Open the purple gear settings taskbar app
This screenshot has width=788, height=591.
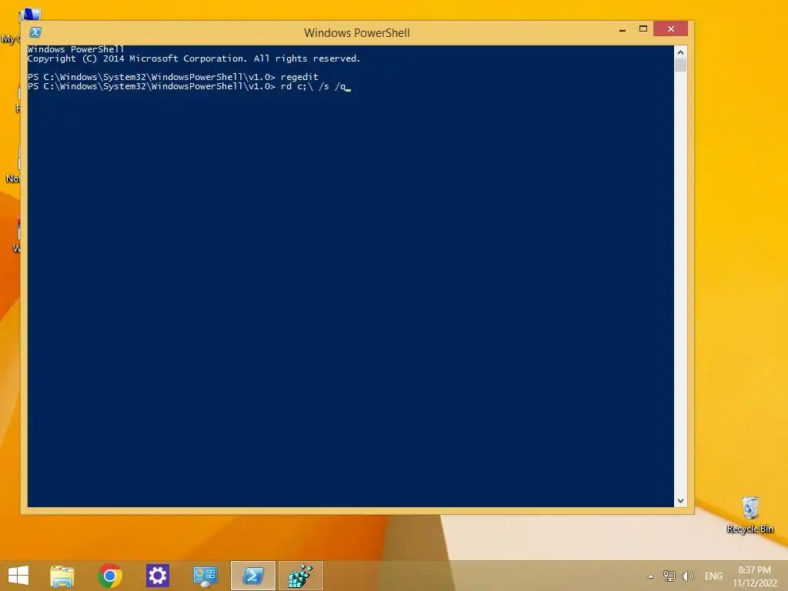(x=157, y=576)
